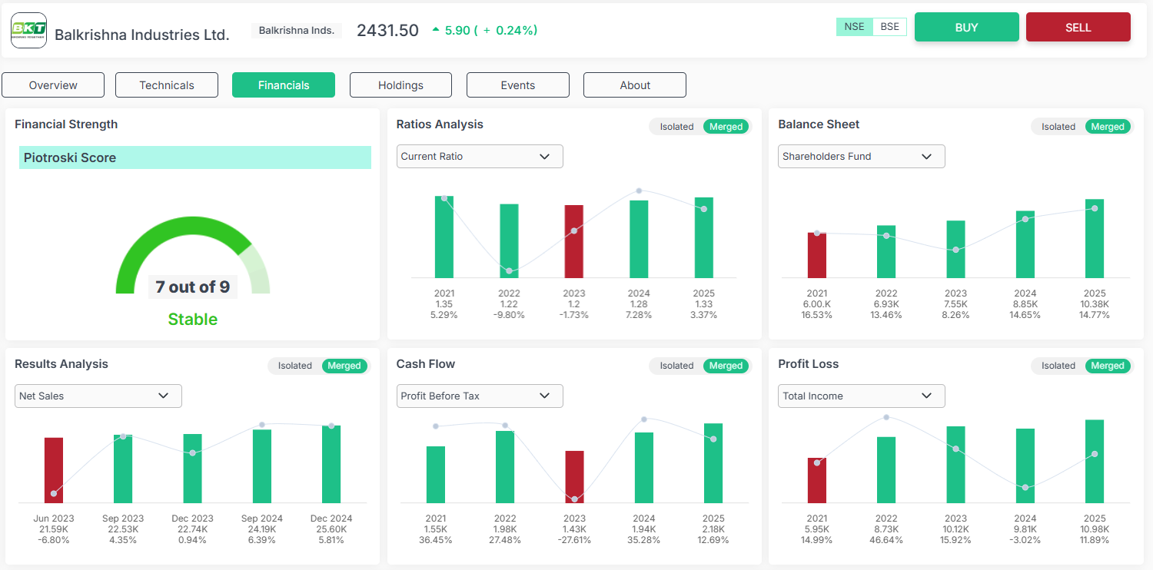
Task: Click the 'Stable' rating text
Action: pyautogui.click(x=193, y=320)
